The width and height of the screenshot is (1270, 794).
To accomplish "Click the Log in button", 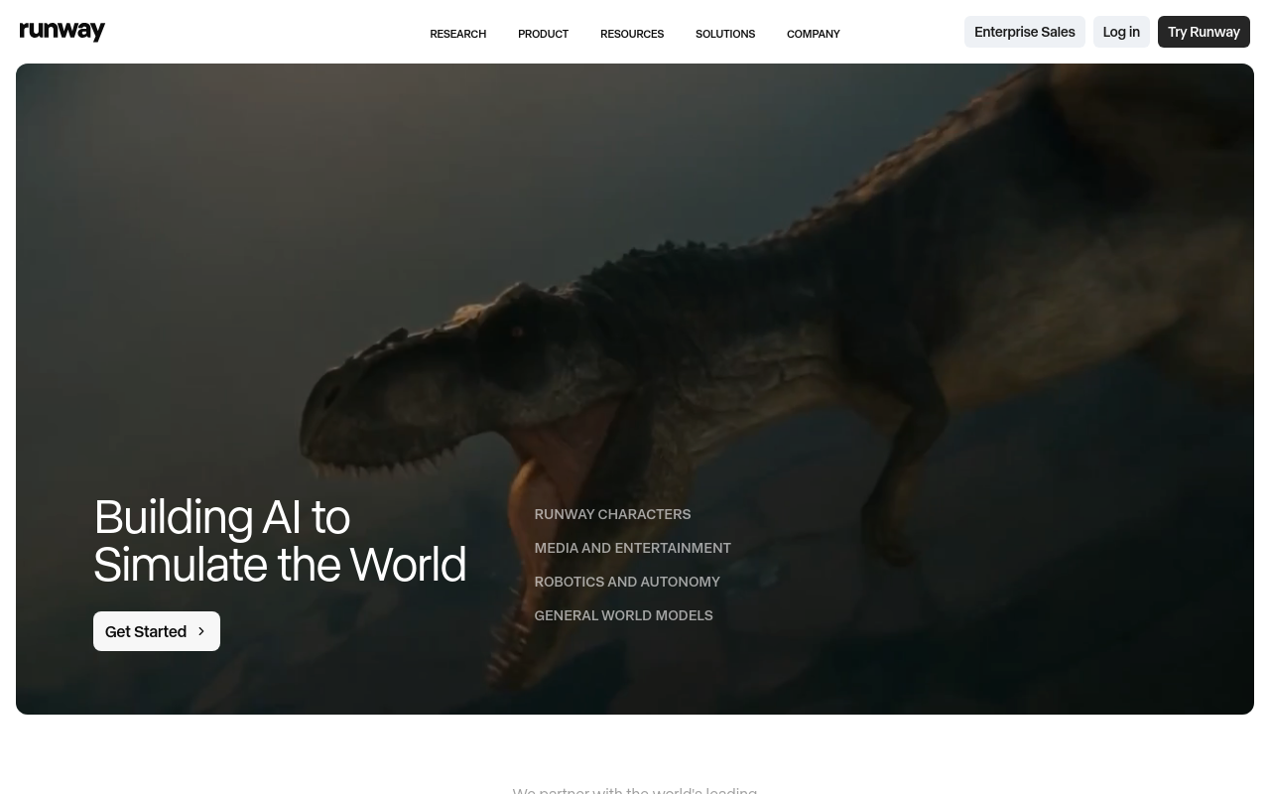I will pos(1121,31).
